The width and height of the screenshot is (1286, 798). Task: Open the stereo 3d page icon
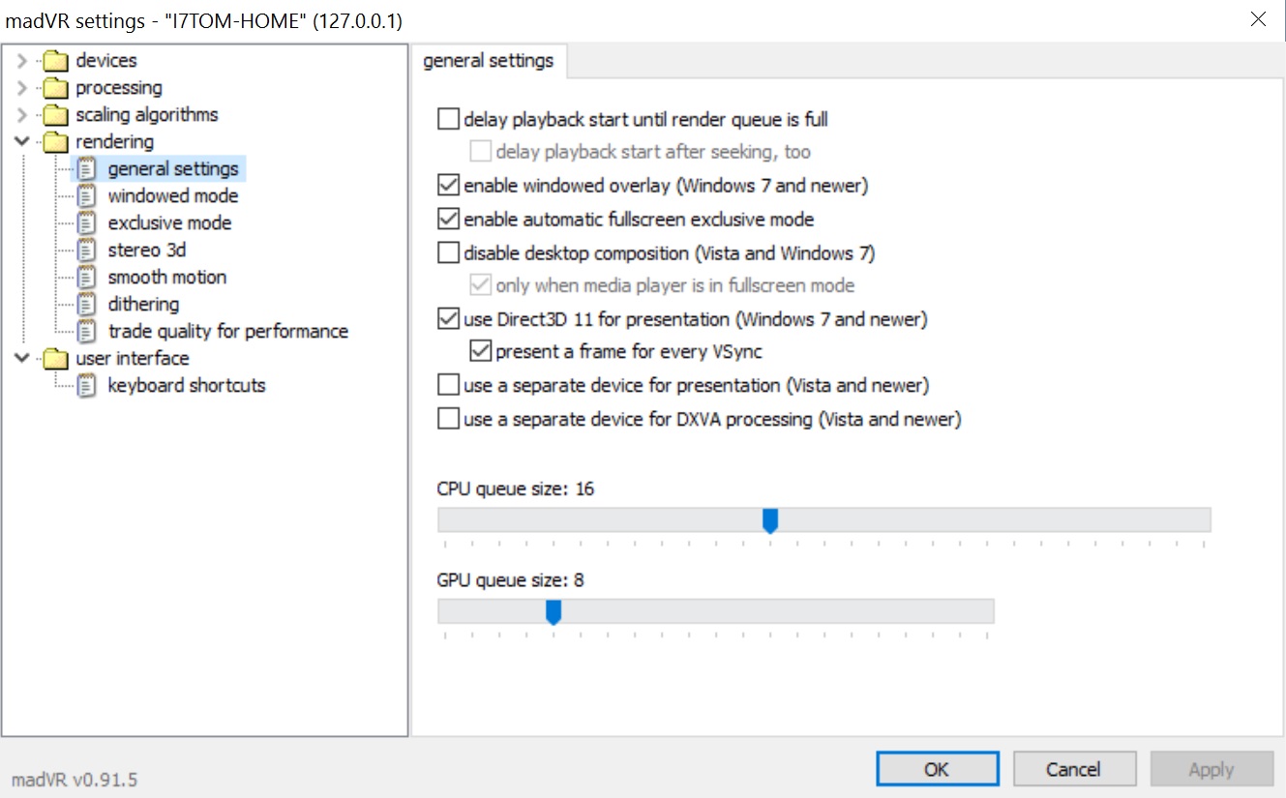pyautogui.click(x=88, y=251)
